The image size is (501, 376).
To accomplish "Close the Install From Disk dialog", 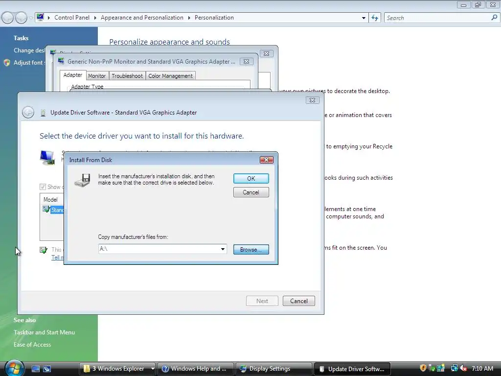I will click(266, 160).
